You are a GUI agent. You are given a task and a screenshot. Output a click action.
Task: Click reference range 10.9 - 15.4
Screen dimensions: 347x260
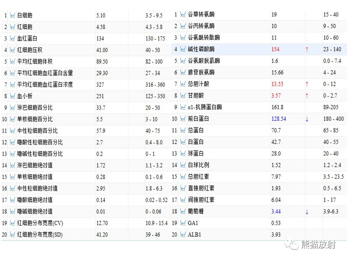coord(157,223)
